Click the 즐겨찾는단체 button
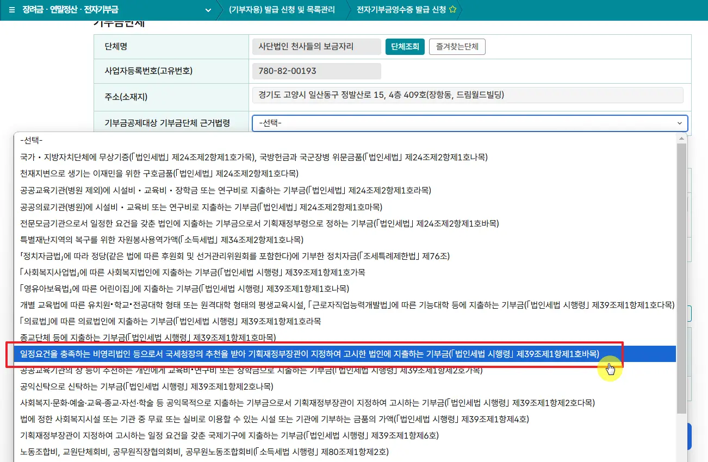The image size is (708, 462). coord(457,47)
